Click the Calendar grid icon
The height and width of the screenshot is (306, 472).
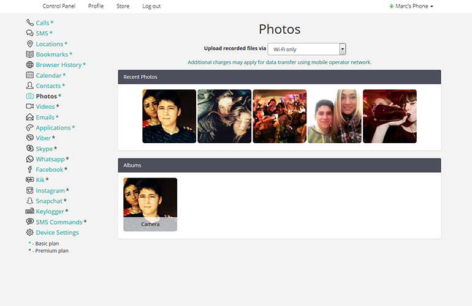click(30, 75)
